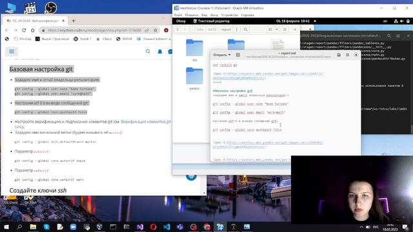Reload the browser page
The image size is (413, 232).
tap(24, 30)
